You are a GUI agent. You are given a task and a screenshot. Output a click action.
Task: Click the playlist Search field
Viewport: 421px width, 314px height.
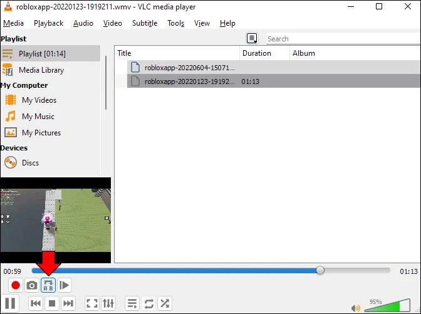[343, 39]
